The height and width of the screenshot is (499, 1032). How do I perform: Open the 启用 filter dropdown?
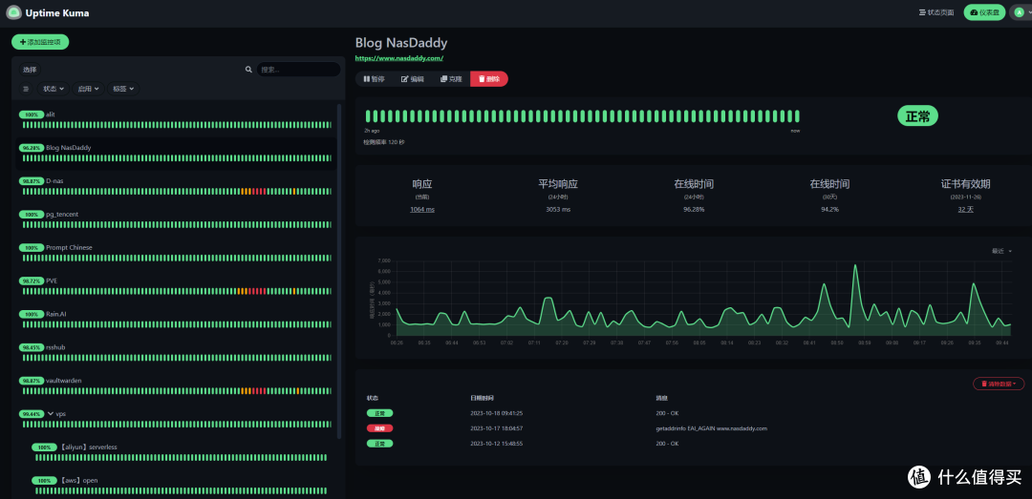(x=88, y=89)
